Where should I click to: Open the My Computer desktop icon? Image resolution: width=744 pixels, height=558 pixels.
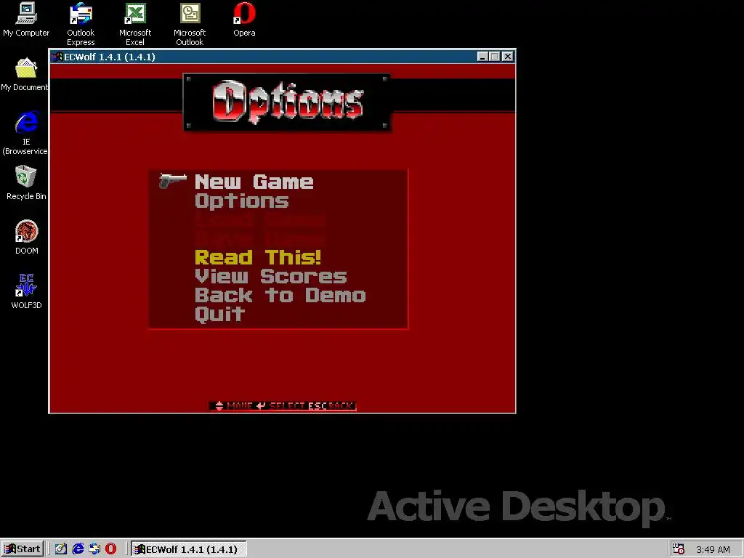[26, 20]
